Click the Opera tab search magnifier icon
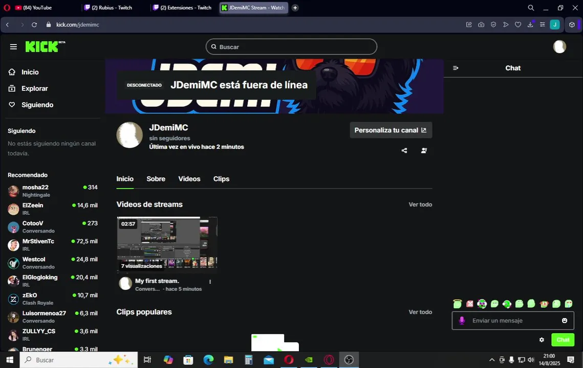This screenshot has height=368, width=583. coord(531,8)
